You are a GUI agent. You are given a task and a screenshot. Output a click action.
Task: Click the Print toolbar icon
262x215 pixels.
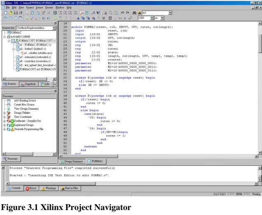pos(27,13)
